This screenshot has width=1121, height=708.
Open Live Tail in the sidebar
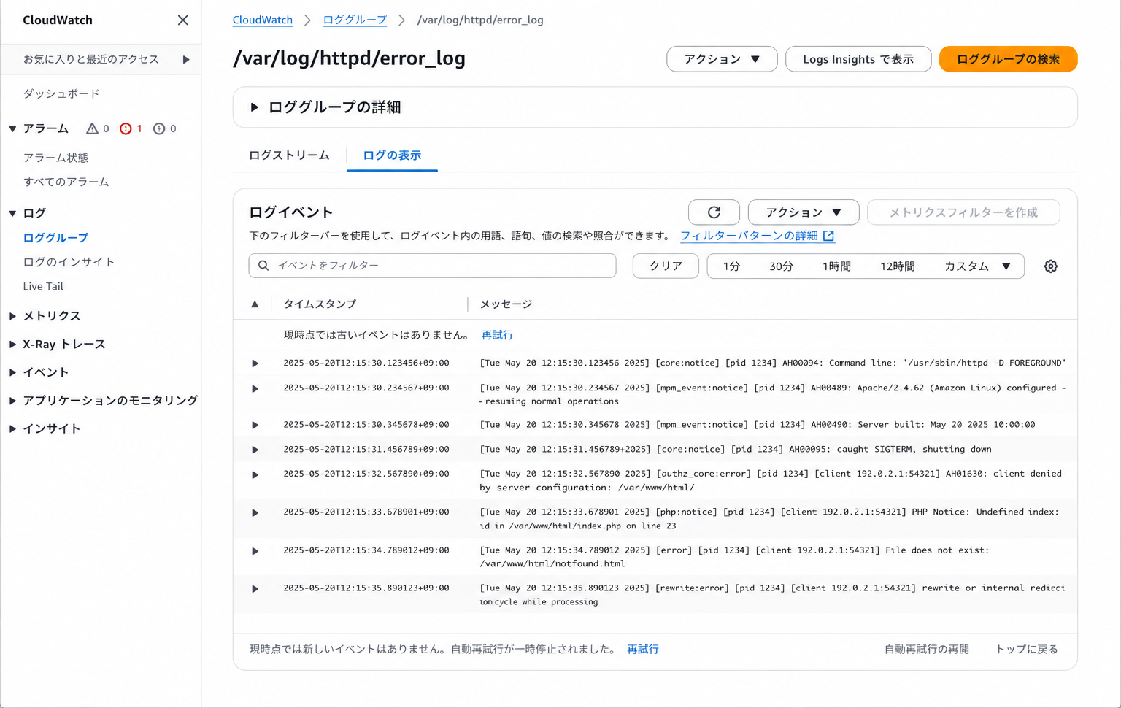(x=43, y=286)
